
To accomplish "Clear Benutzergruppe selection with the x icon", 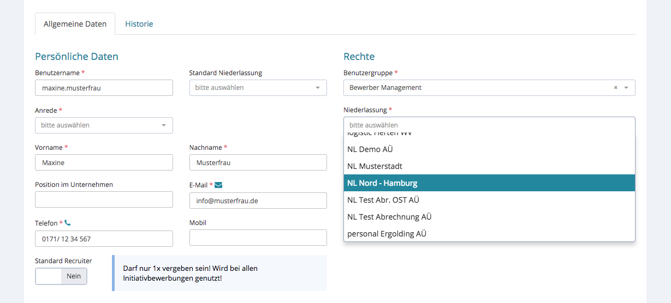I will point(615,88).
